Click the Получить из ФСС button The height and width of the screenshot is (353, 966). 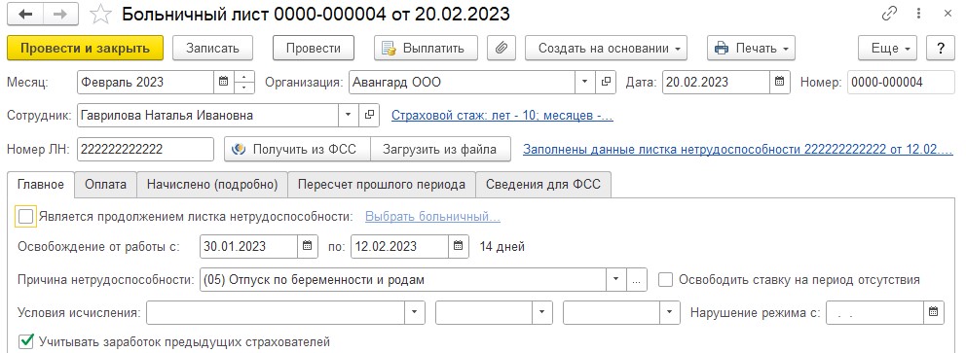pos(297,149)
